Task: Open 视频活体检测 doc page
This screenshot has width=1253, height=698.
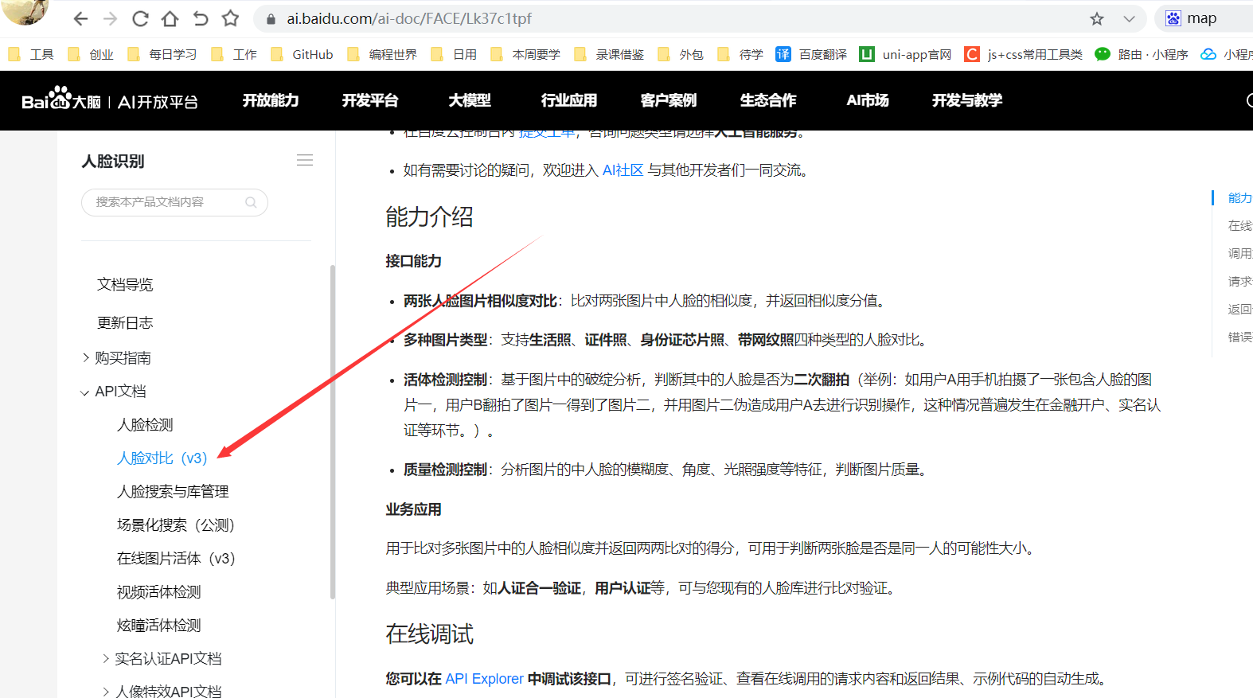Action: tap(159, 592)
